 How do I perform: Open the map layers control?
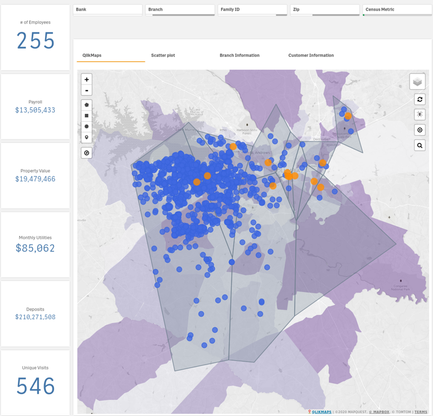click(x=417, y=82)
